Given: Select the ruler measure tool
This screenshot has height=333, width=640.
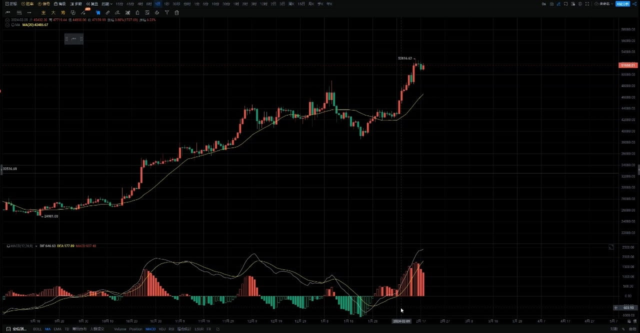Looking at the screenshot, I should click(x=107, y=12).
